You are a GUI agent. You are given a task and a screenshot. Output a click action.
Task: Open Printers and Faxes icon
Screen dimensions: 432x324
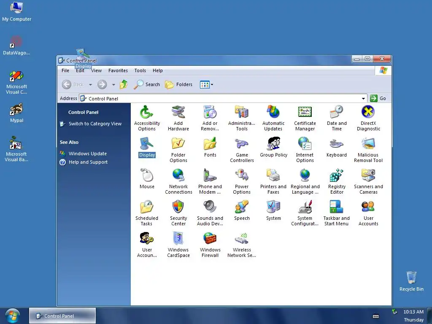click(273, 181)
